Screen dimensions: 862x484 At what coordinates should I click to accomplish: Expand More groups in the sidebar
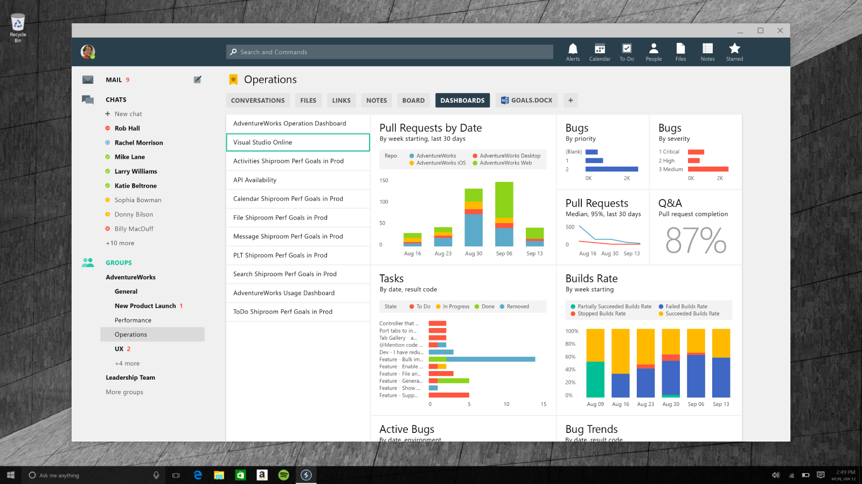[x=124, y=392]
